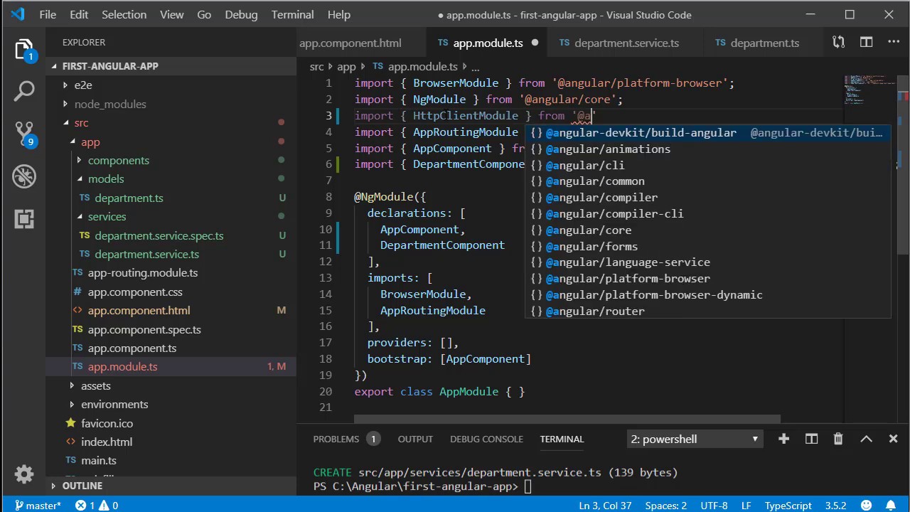Click terminal prompt input area
Image resolution: width=910 pixels, height=512 pixels.
click(529, 487)
